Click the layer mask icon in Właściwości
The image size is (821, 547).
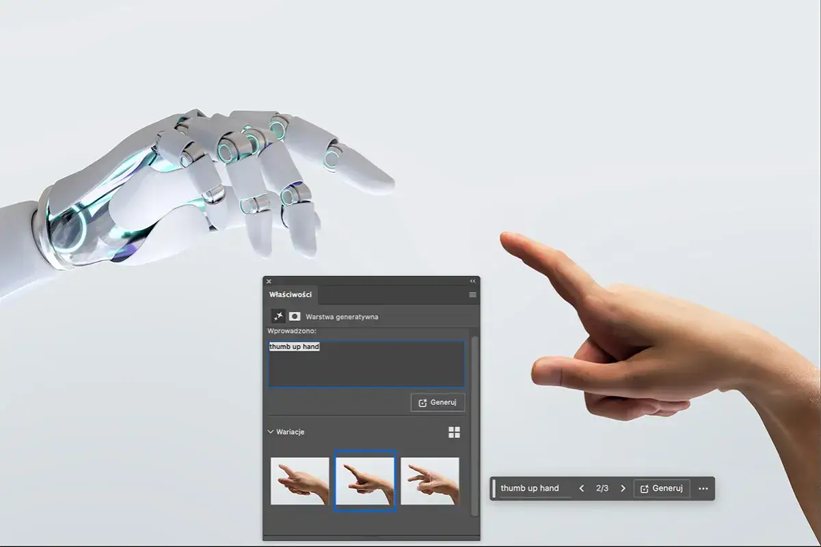click(295, 316)
